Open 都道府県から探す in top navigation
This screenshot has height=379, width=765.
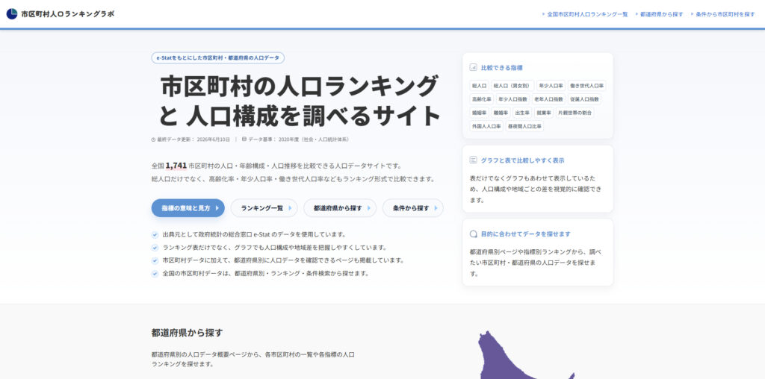click(662, 14)
